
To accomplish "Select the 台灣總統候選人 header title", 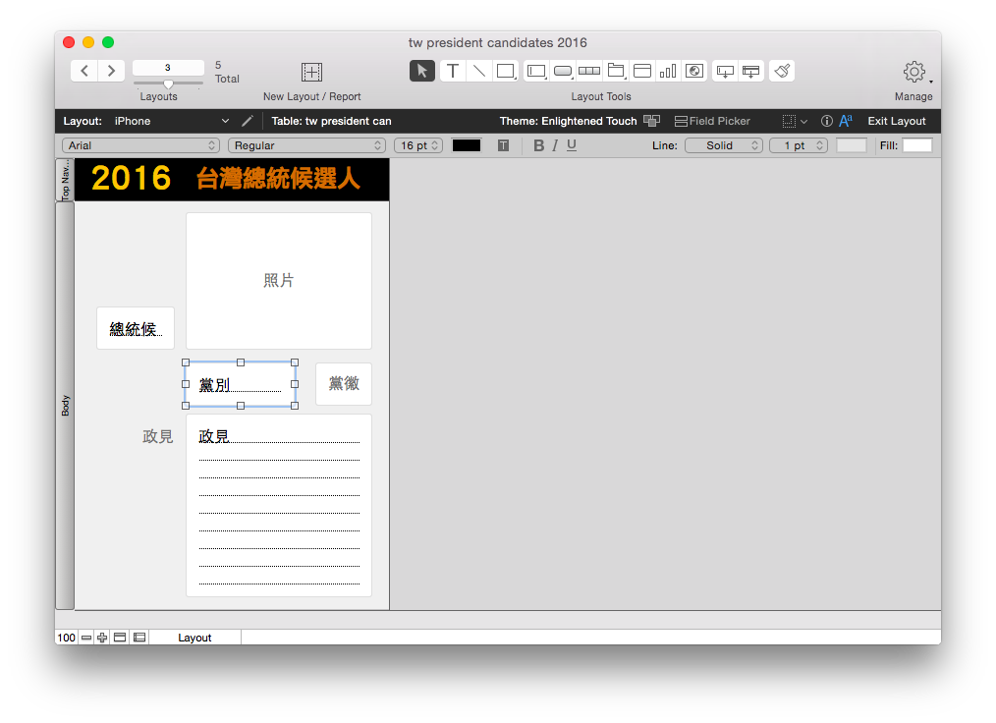I will (x=278, y=179).
